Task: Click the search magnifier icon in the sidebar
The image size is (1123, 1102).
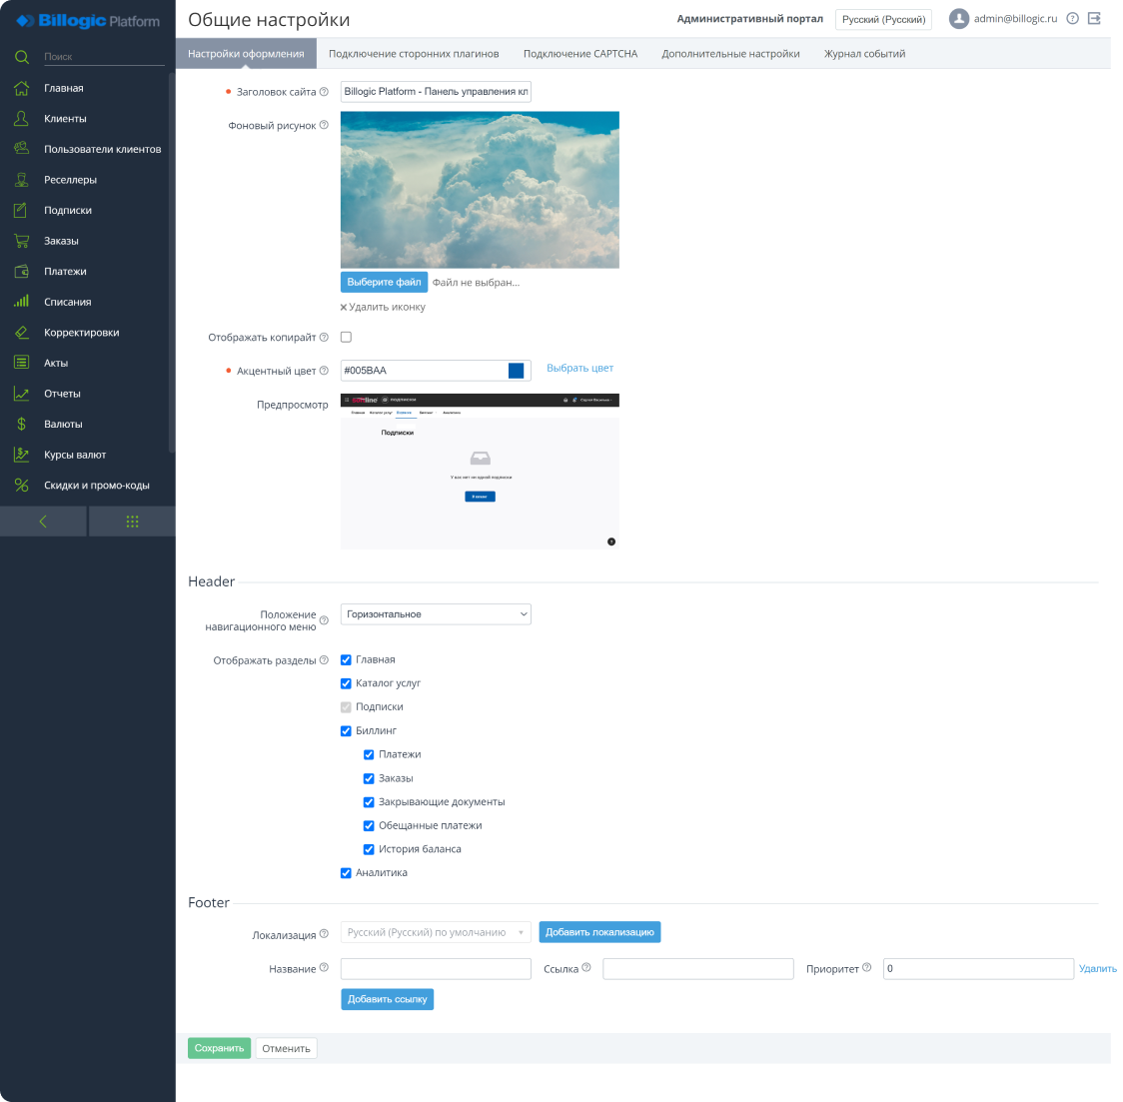Action: [x=22, y=57]
